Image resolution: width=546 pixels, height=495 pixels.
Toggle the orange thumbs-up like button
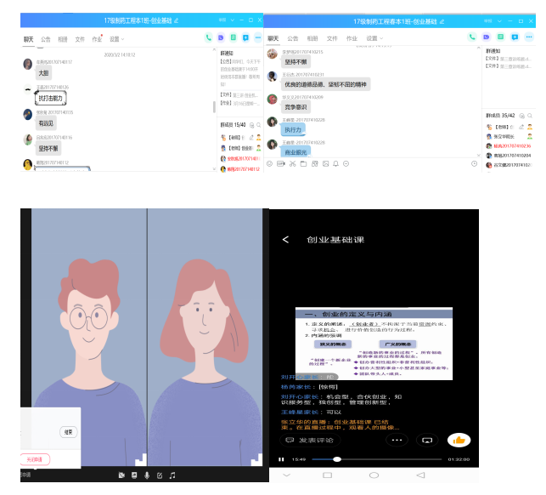(459, 440)
